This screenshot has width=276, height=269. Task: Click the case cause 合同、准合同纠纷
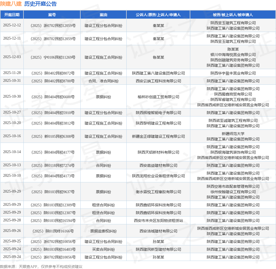(x=103, y=81)
